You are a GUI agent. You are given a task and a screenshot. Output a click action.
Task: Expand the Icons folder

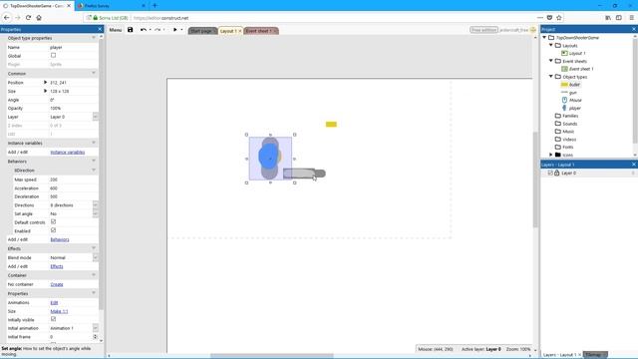(551, 155)
